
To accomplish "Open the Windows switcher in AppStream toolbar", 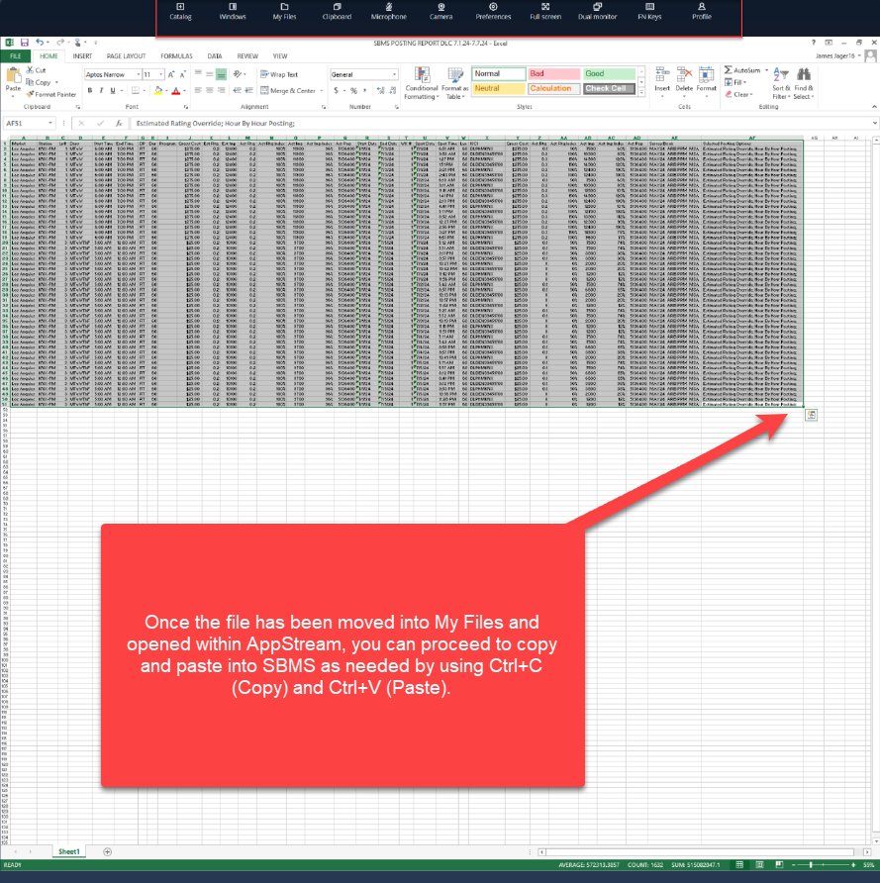I will tap(233, 11).
